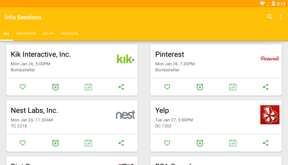Screen dimensions: 288x165
Task: Set alarm reminder for Kik Interactive session
Action: [x=55, y=87]
